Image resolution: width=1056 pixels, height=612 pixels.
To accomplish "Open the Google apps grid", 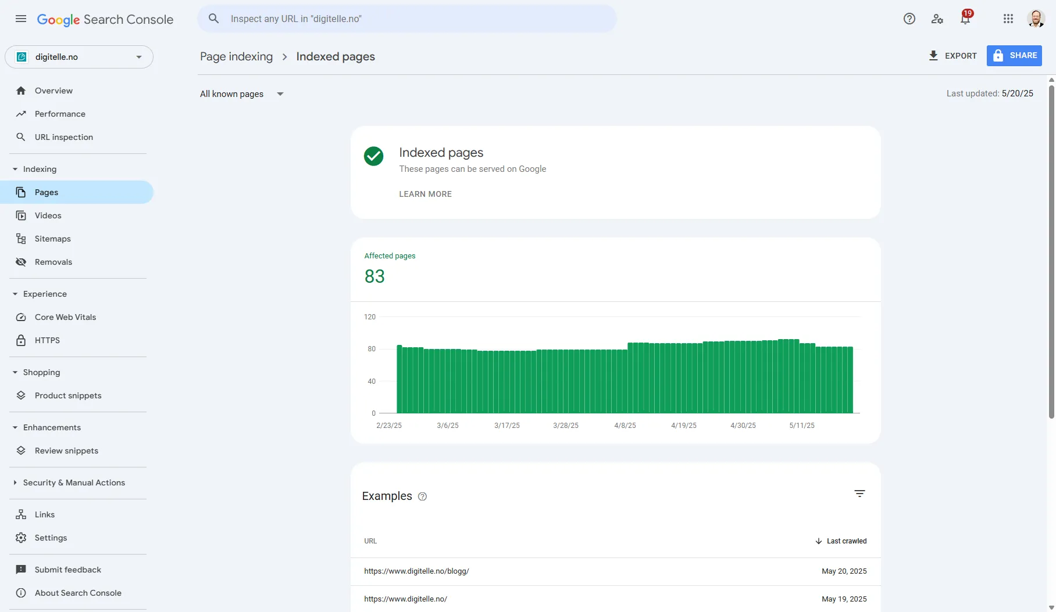I will click(x=1008, y=19).
